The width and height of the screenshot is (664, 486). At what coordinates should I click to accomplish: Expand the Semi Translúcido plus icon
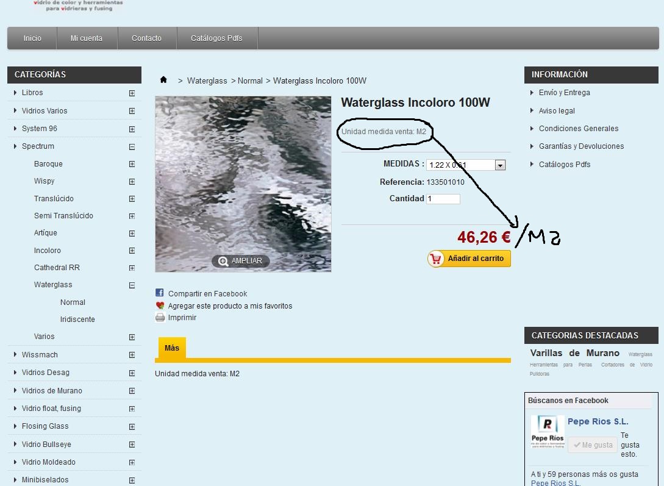coord(132,216)
